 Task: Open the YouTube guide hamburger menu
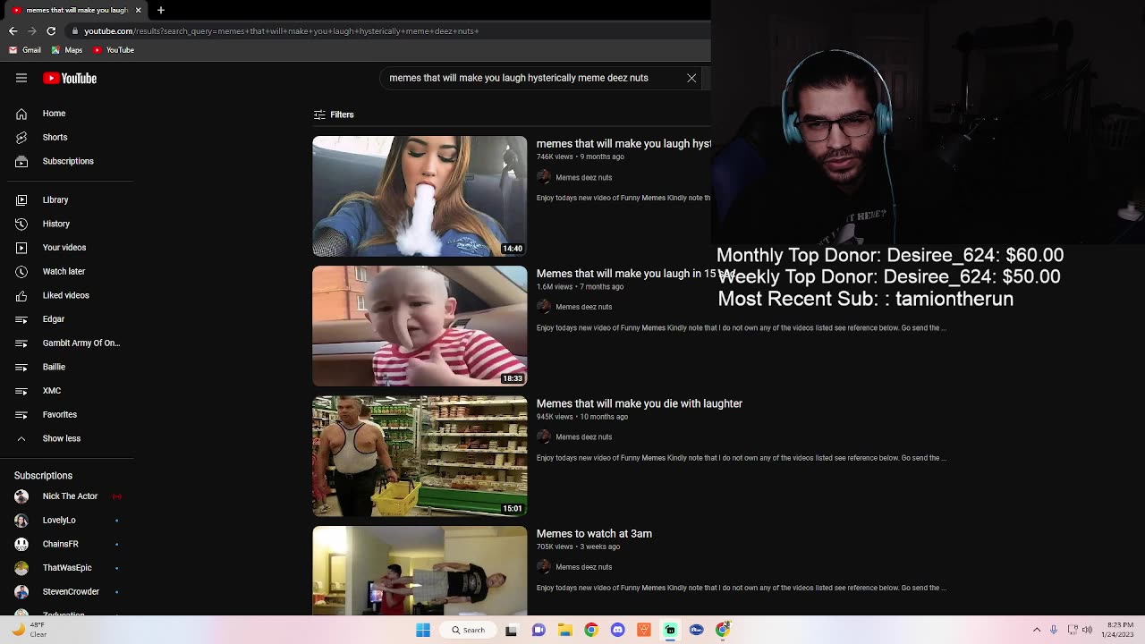point(21,78)
